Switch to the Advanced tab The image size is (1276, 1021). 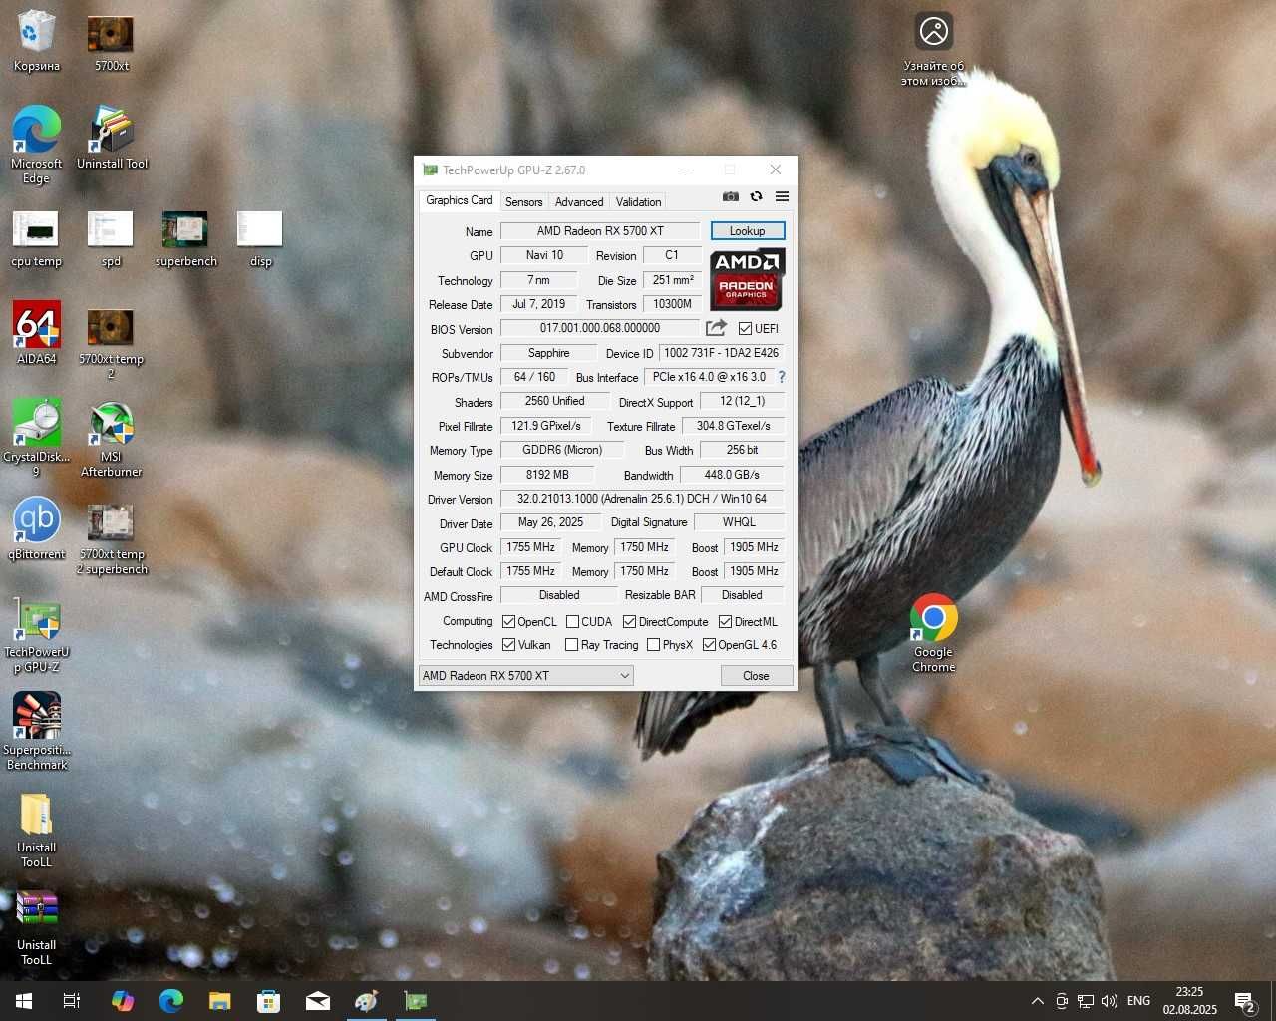(579, 202)
